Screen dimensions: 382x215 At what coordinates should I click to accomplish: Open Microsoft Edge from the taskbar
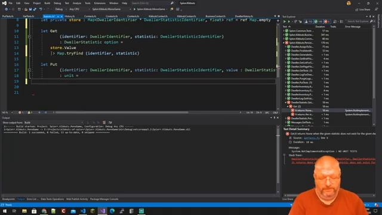tap(112, 211)
